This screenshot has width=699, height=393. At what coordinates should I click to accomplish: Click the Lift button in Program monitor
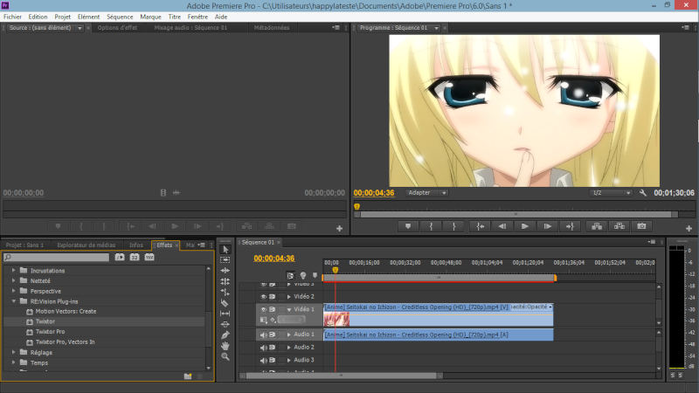[597, 226]
